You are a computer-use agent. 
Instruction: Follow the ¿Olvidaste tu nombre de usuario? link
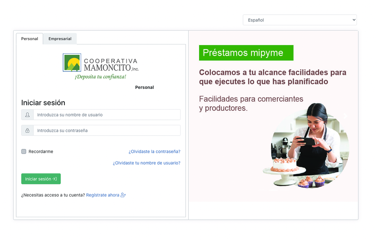147,163
